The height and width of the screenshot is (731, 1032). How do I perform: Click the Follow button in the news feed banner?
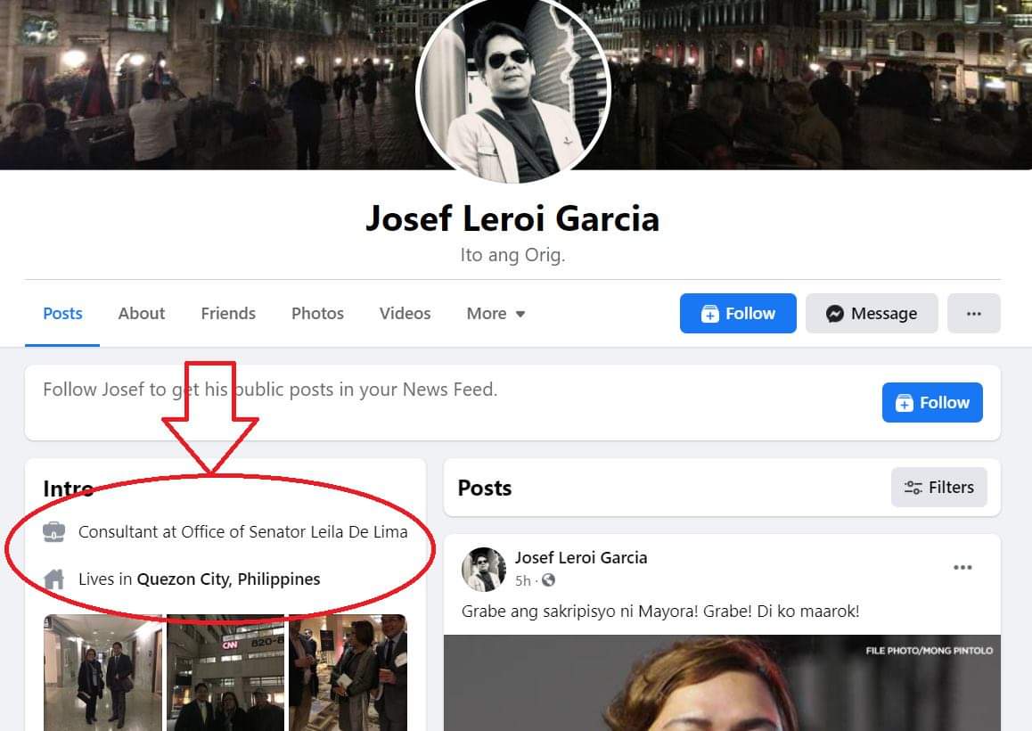click(x=932, y=402)
